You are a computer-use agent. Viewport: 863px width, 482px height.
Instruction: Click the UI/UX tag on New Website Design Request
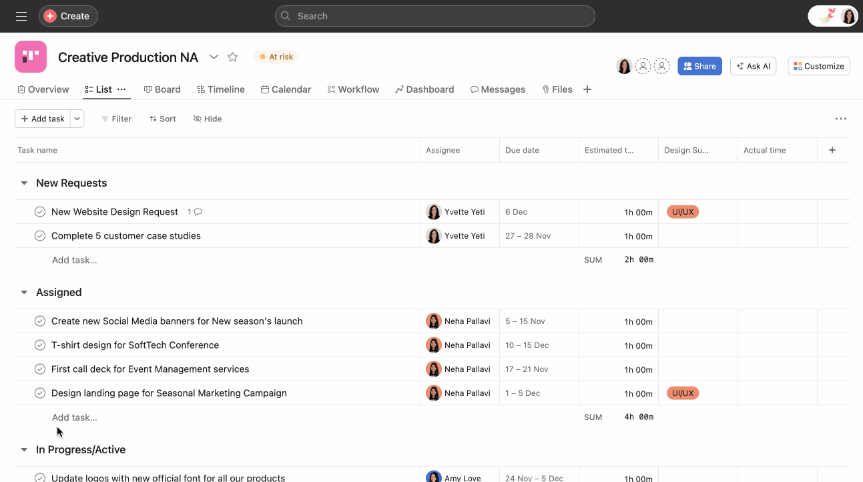coord(683,212)
